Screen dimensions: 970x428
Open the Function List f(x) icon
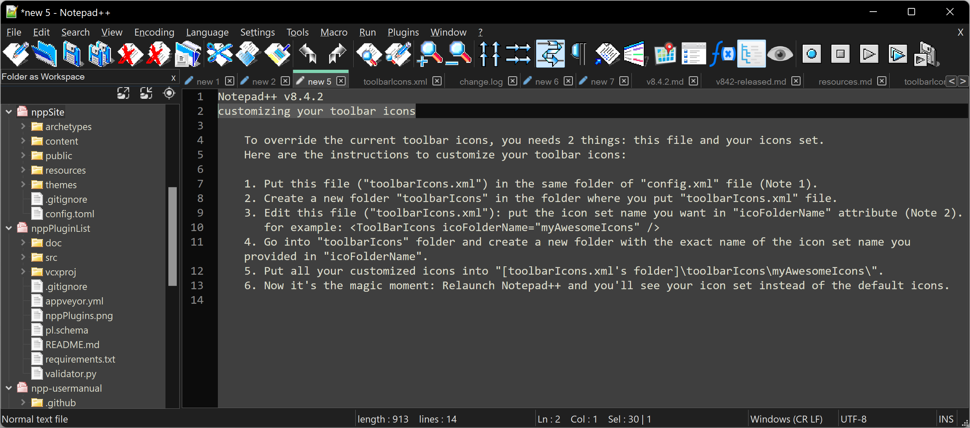(x=722, y=54)
